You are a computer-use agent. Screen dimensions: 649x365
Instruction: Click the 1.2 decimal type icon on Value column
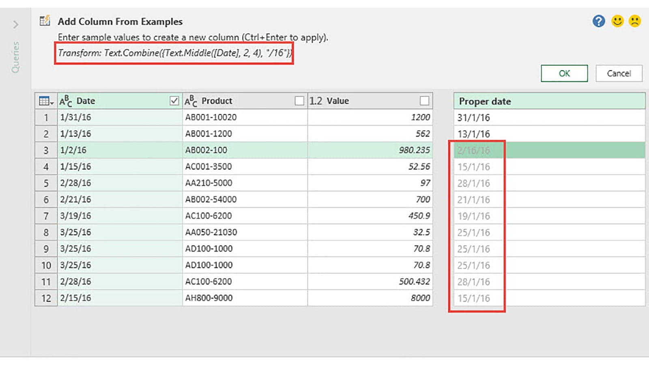[316, 101]
